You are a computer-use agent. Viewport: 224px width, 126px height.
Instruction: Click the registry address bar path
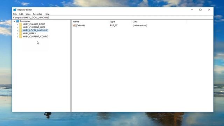coord(31,17)
